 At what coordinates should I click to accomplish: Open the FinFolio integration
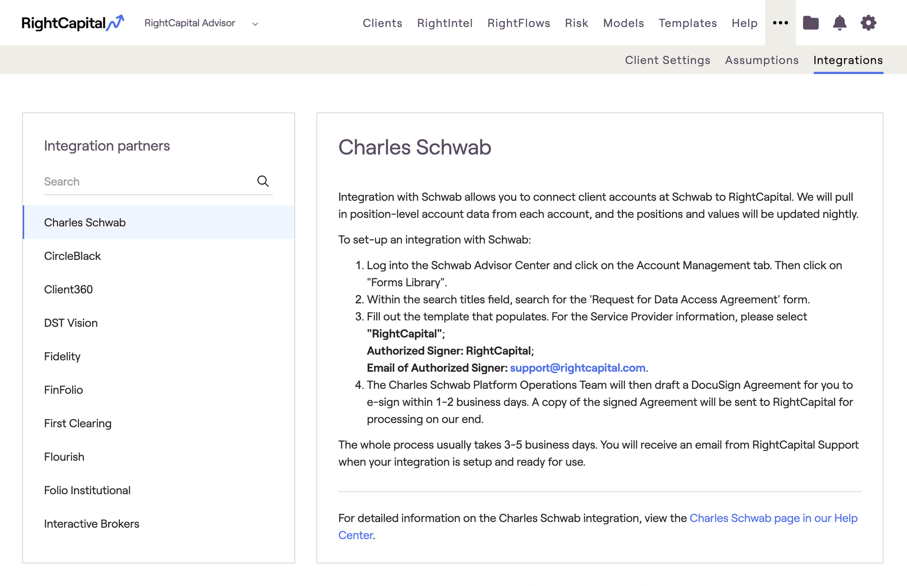(159, 390)
